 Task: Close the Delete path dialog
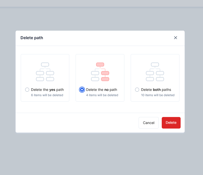176,38
